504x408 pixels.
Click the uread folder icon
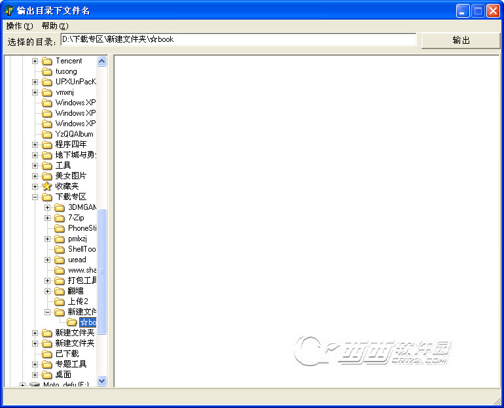(60, 260)
